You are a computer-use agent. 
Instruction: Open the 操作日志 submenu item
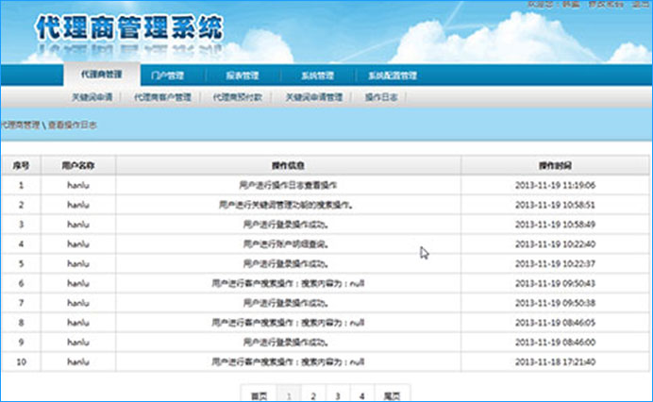pos(380,97)
